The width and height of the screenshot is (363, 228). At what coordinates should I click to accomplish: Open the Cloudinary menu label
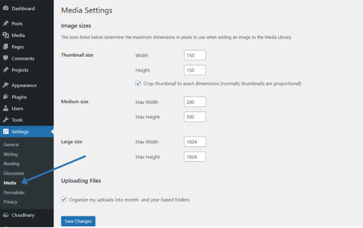pyautogui.click(x=23, y=215)
